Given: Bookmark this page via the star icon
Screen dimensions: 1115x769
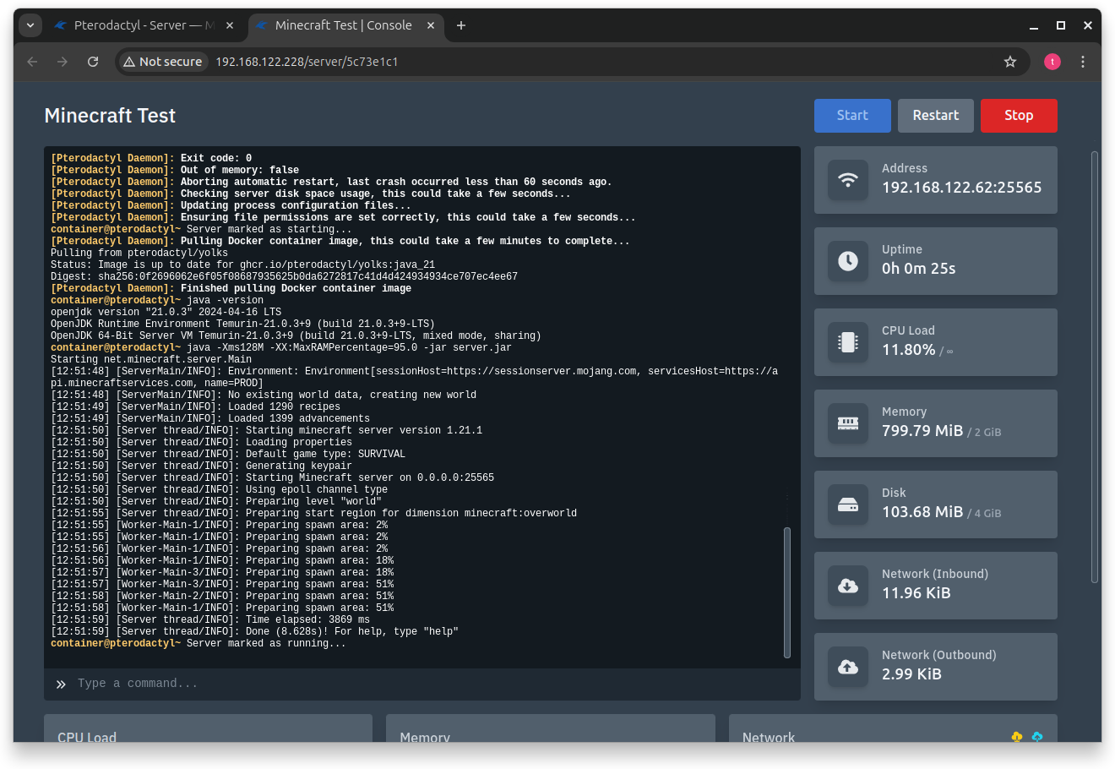Looking at the screenshot, I should (x=1010, y=61).
